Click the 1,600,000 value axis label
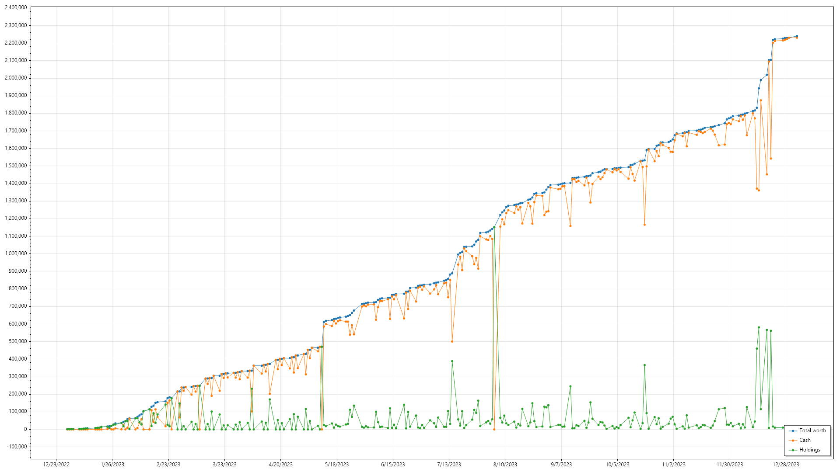 (16, 148)
